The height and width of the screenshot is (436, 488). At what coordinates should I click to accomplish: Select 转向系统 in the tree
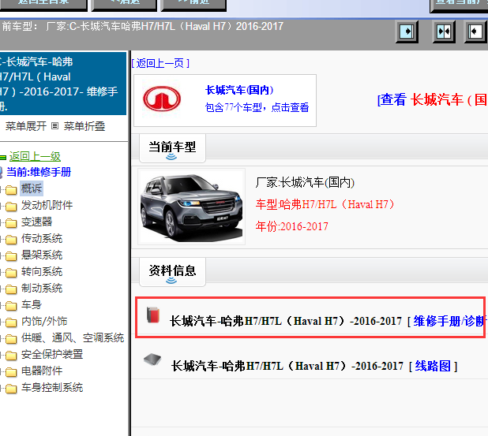[42, 271]
